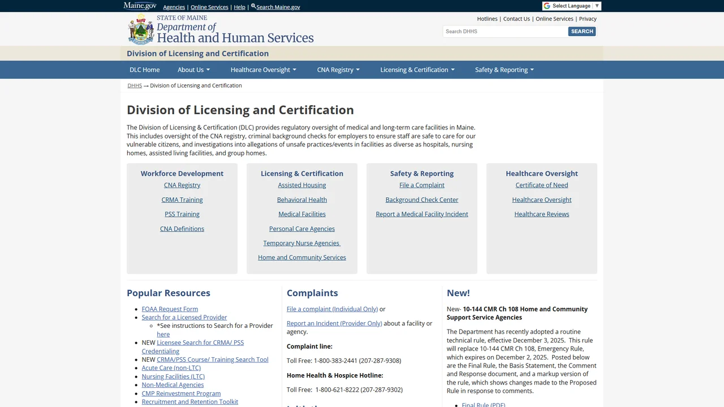Open the File a Complaint link
Image resolution: width=724 pixels, height=407 pixels.
(x=422, y=185)
